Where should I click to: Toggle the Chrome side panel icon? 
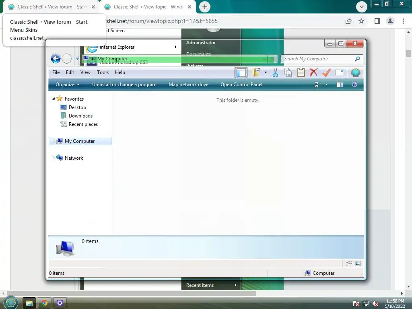[377, 21]
